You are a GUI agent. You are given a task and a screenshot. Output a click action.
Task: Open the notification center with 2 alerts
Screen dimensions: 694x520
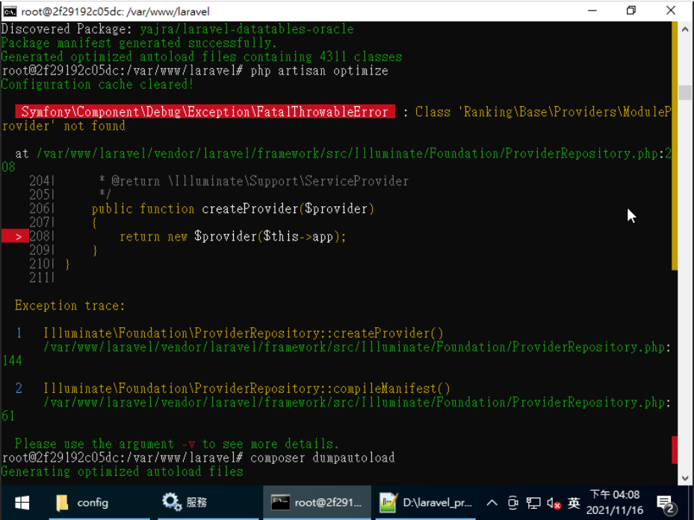(x=666, y=504)
